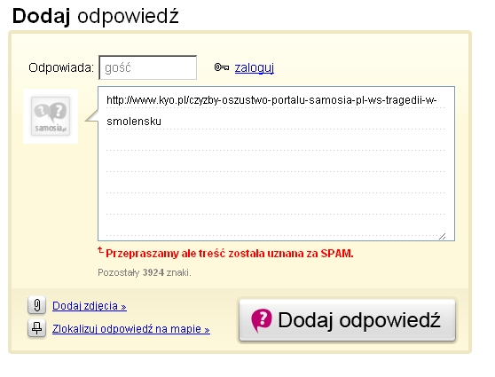This screenshot has height=377, width=495.
Task: Open Zlokalizuj odpowiedź na mapie link
Action: tap(131, 329)
